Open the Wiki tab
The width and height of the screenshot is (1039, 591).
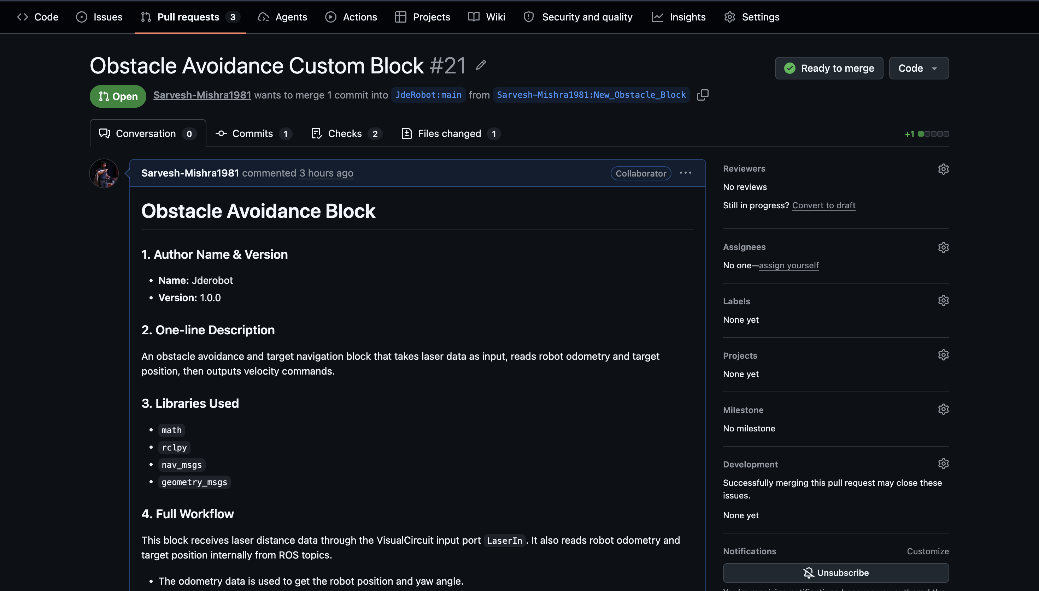pos(487,17)
